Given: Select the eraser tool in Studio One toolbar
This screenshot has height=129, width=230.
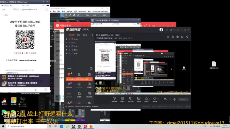Looking at the screenshot, I should 74,15.
